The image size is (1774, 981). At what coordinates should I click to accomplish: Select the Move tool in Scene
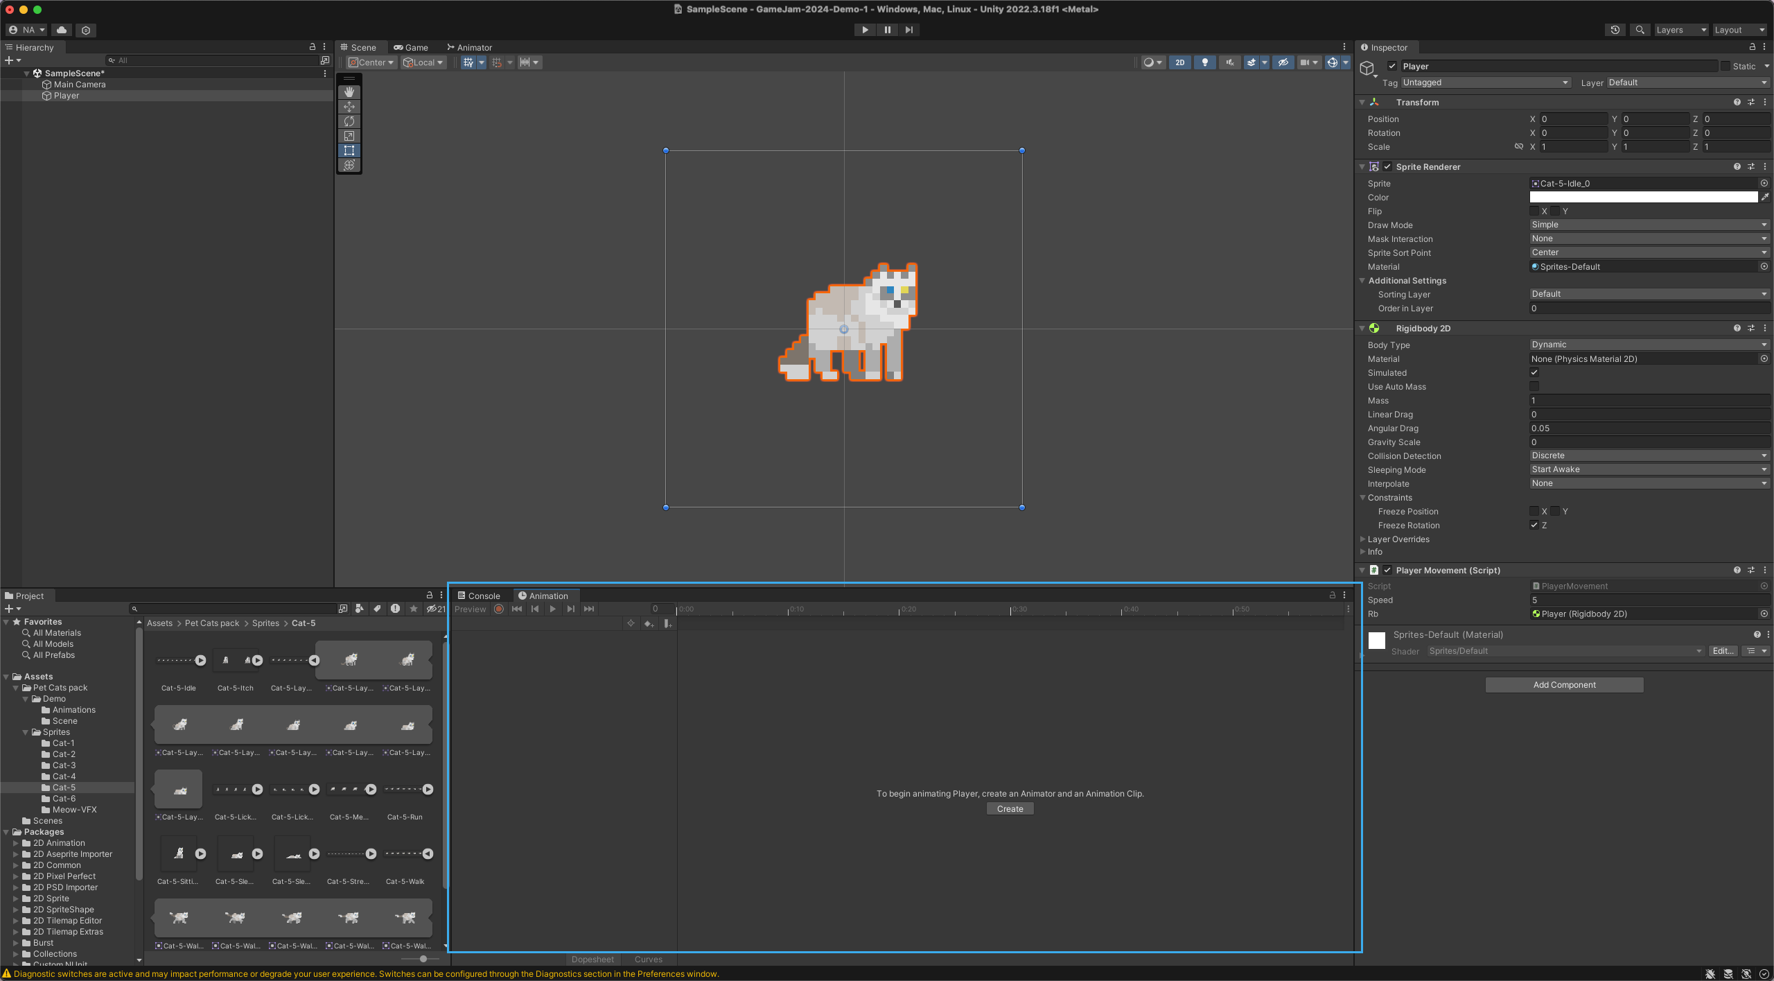[x=349, y=107]
